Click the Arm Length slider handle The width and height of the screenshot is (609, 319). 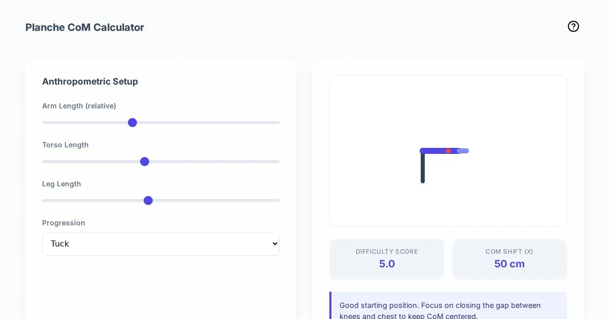[132, 123]
